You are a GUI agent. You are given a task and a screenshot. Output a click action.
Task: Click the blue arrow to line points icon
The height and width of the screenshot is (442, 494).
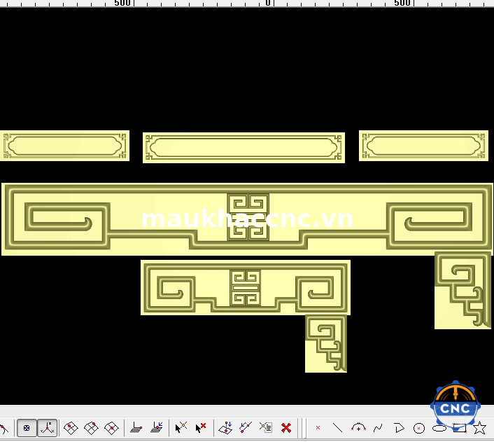click(246, 428)
